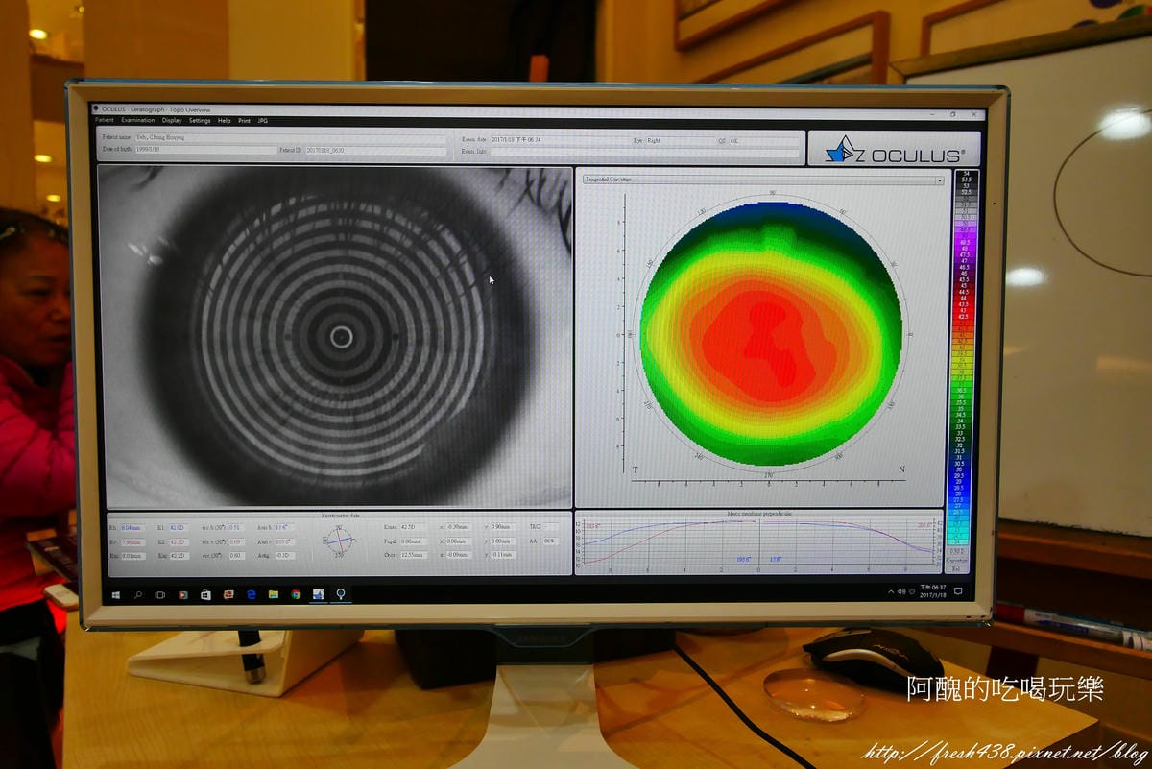Click the Patient name field
This screenshot has width=1152, height=769.
pos(290,137)
